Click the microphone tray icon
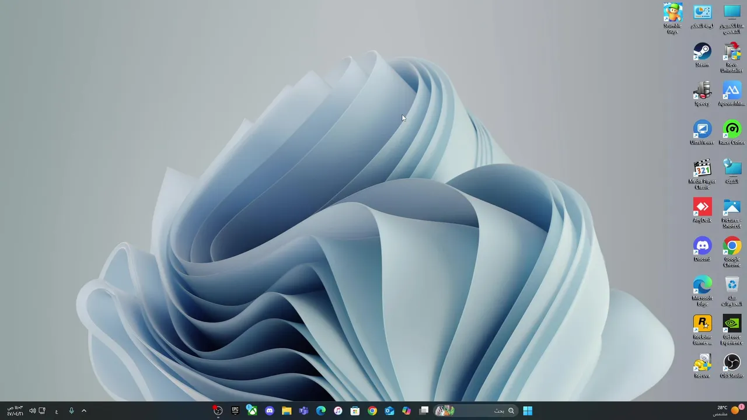Image resolution: width=747 pixels, height=420 pixels. point(71,411)
